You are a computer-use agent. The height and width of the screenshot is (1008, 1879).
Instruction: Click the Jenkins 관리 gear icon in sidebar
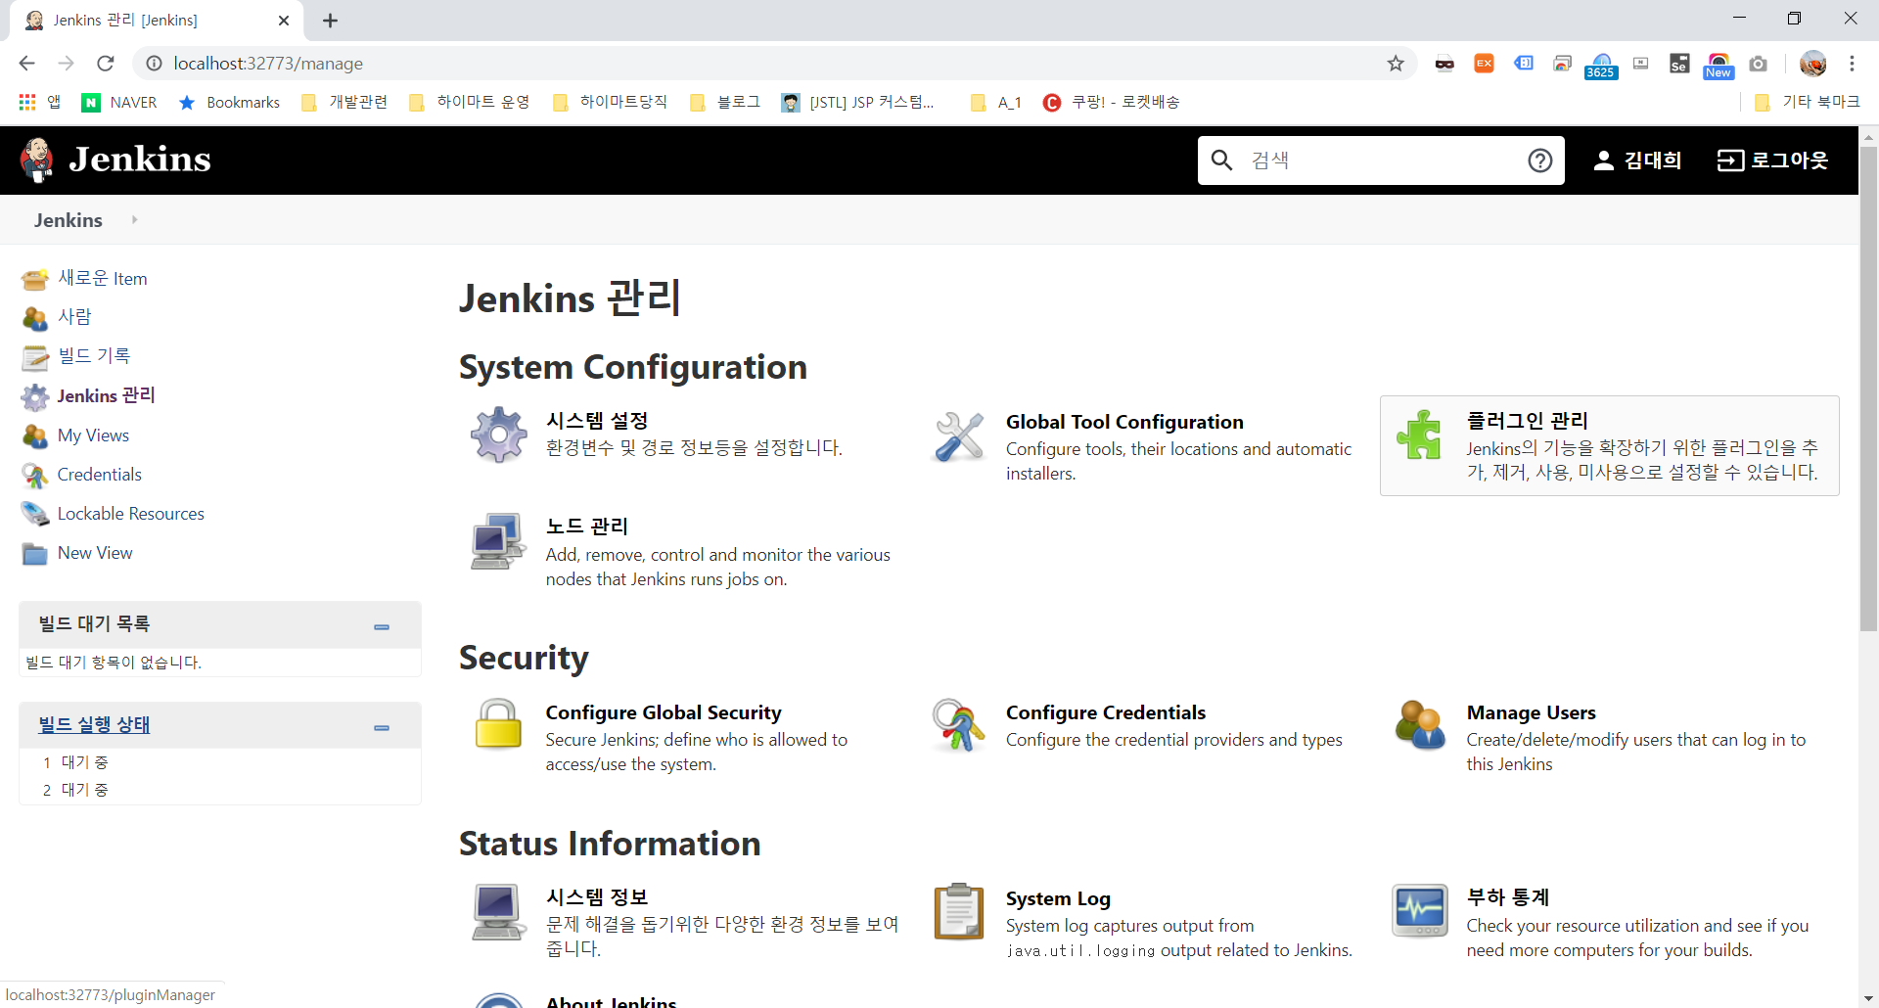coord(35,396)
